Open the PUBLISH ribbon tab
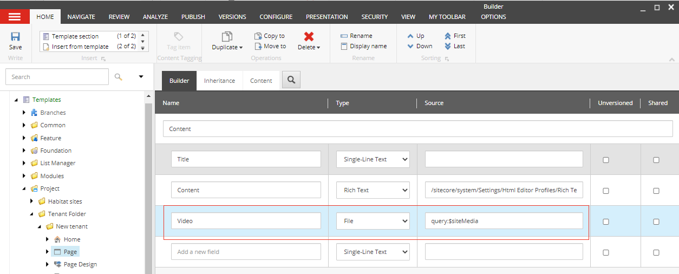The width and height of the screenshot is (679, 274). (193, 17)
